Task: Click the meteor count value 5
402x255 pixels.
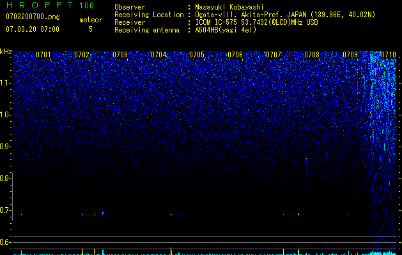Action: tap(91, 29)
